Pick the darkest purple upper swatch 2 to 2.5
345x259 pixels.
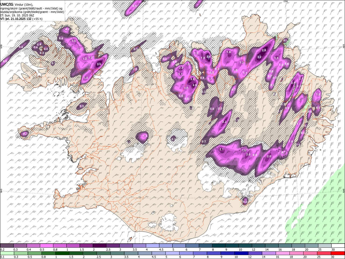pyautogui.click(x=99, y=246)
